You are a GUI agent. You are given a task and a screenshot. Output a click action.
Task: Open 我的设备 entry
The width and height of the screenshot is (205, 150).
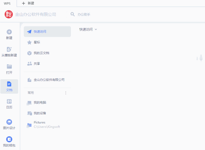pos(47,113)
